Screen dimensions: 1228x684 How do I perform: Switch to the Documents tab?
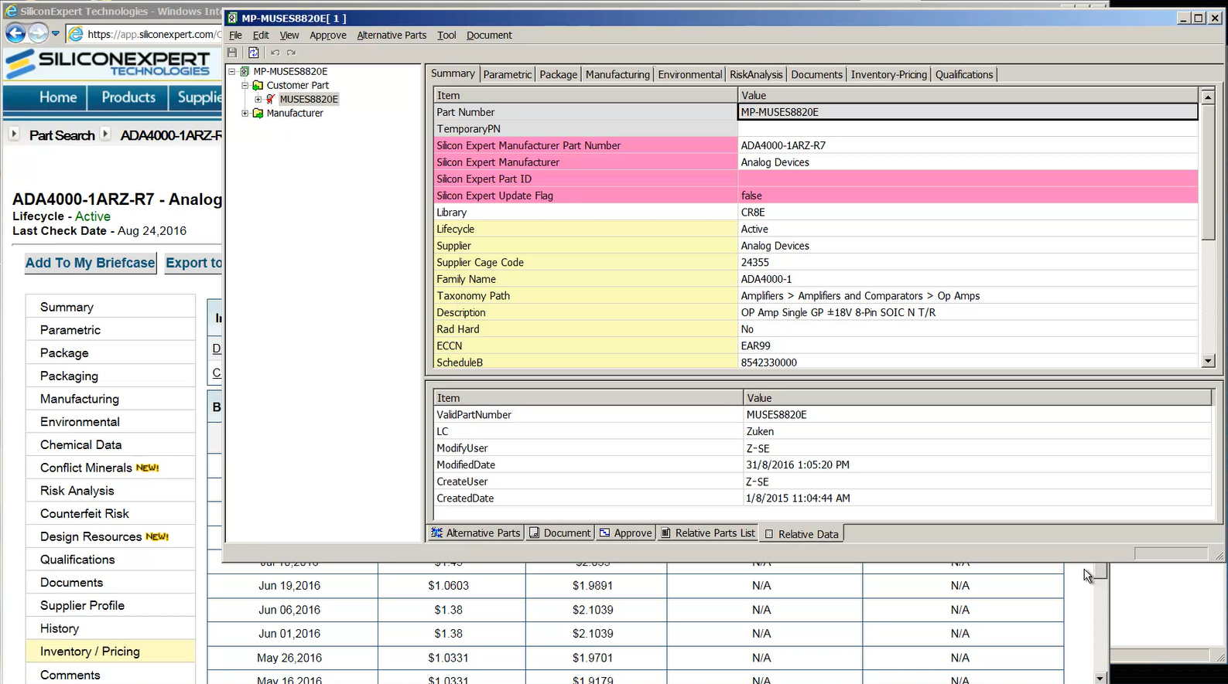click(816, 74)
